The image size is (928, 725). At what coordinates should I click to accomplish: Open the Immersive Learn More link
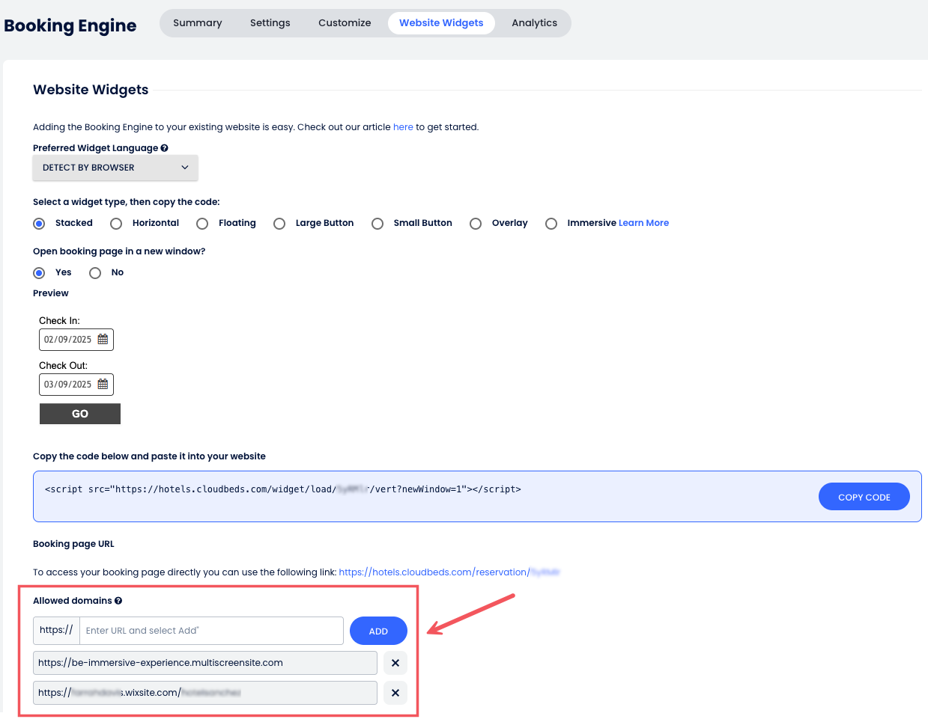coord(643,223)
